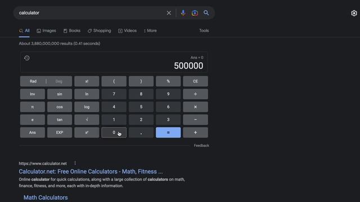
Task: Insert previous answer with Ans key
Action: pyautogui.click(x=33, y=132)
